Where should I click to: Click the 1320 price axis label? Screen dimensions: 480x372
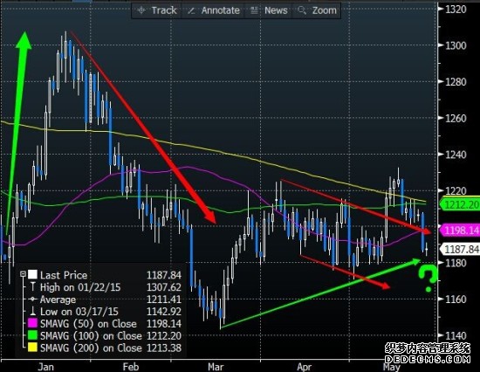pyautogui.click(x=456, y=10)
